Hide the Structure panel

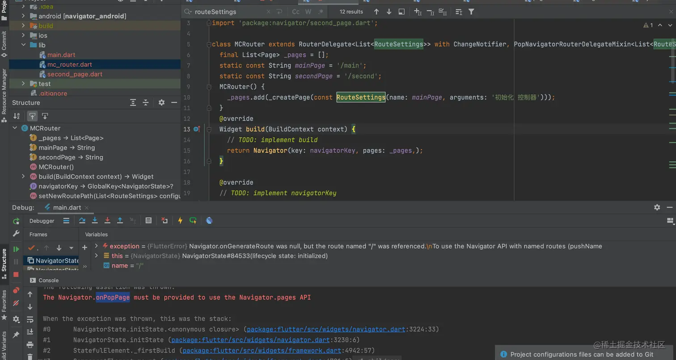click(x=174, y=103)
